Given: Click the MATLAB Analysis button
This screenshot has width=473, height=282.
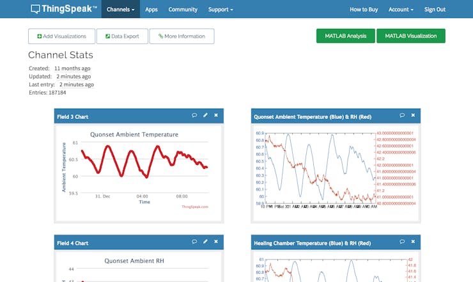Looking at the screenshot, I should 346,36.
